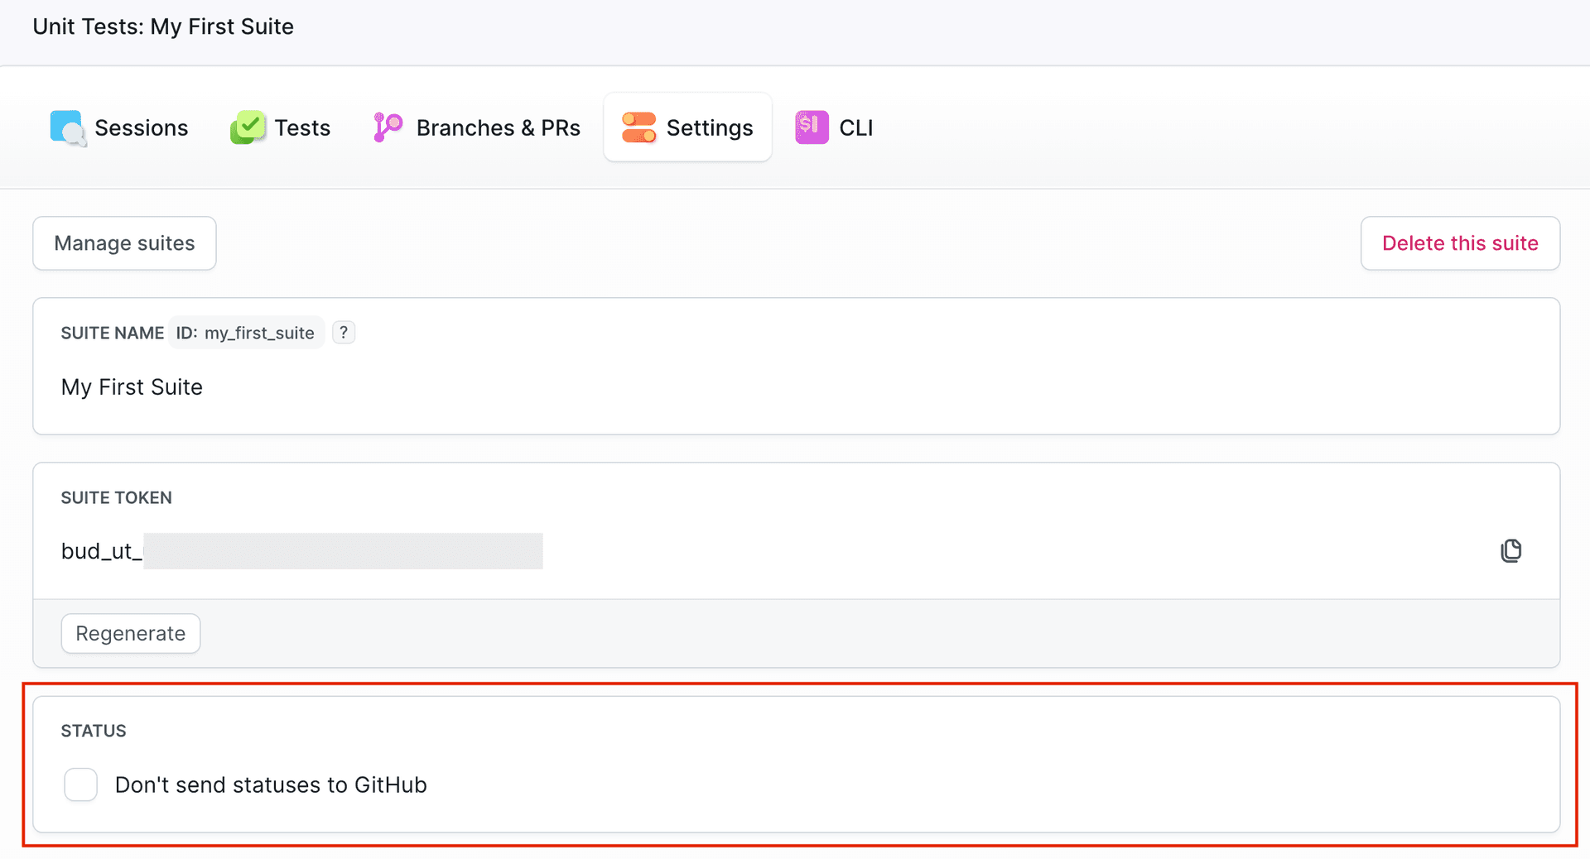
Task: Regenerate the suite token
Action: click(130, 633)
